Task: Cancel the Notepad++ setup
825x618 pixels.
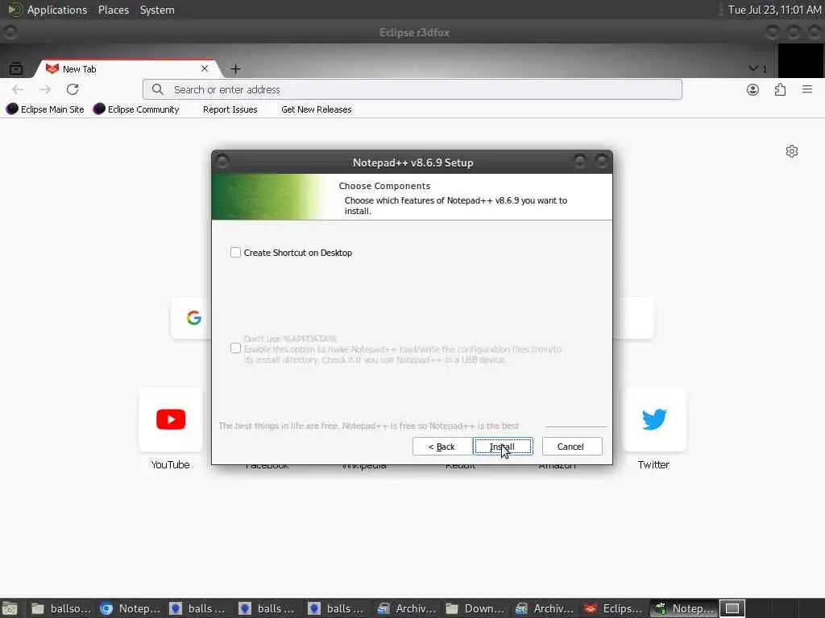Action: [571, 447]
